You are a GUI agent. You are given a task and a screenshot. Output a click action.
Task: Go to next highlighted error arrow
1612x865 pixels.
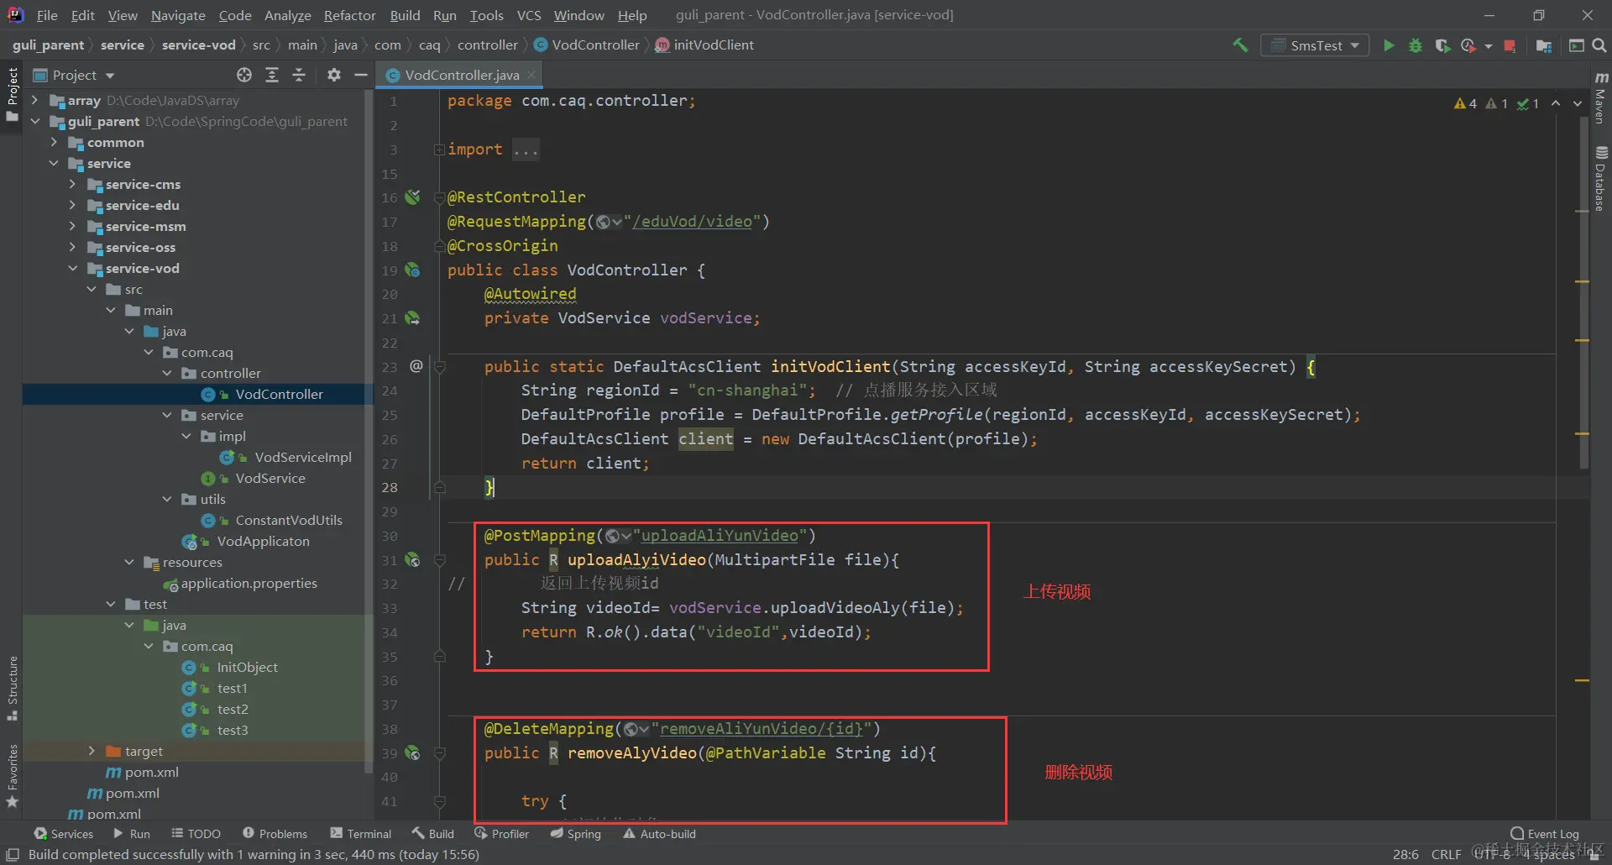(x=1578, y=103)
